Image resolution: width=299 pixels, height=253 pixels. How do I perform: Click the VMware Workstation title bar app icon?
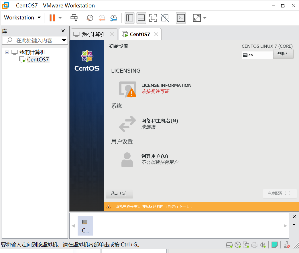click(x=6, y=5)
